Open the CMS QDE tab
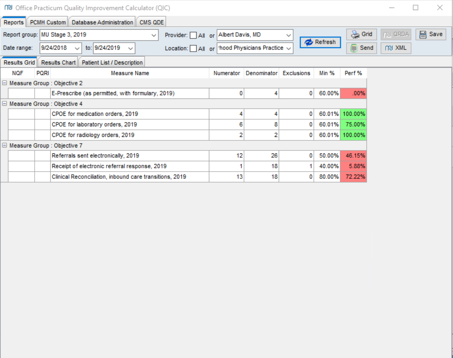Screen dimensions: 453x358 point(151,22)
